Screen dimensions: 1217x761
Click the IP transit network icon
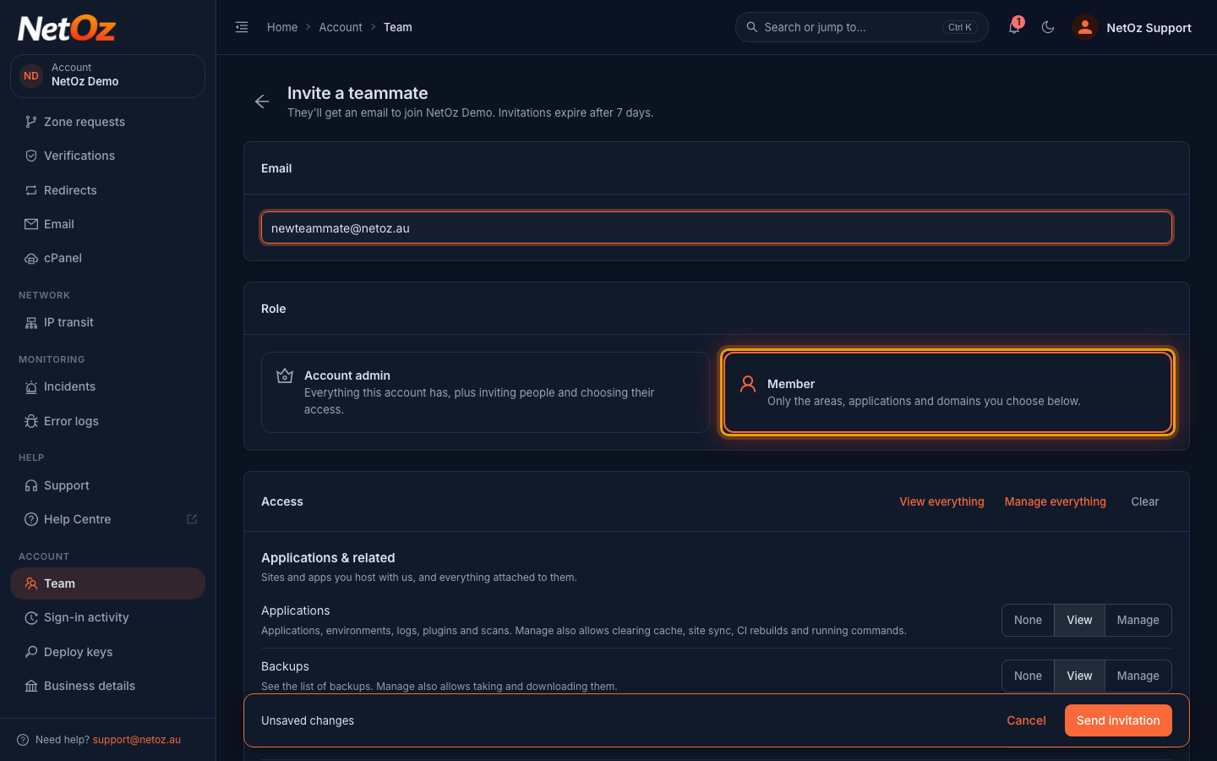pos(31,322)
